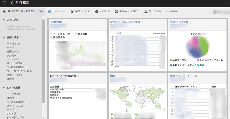
Task: Open チャネル概要レポート under レポート履歴
Action: tap(17, 102)
